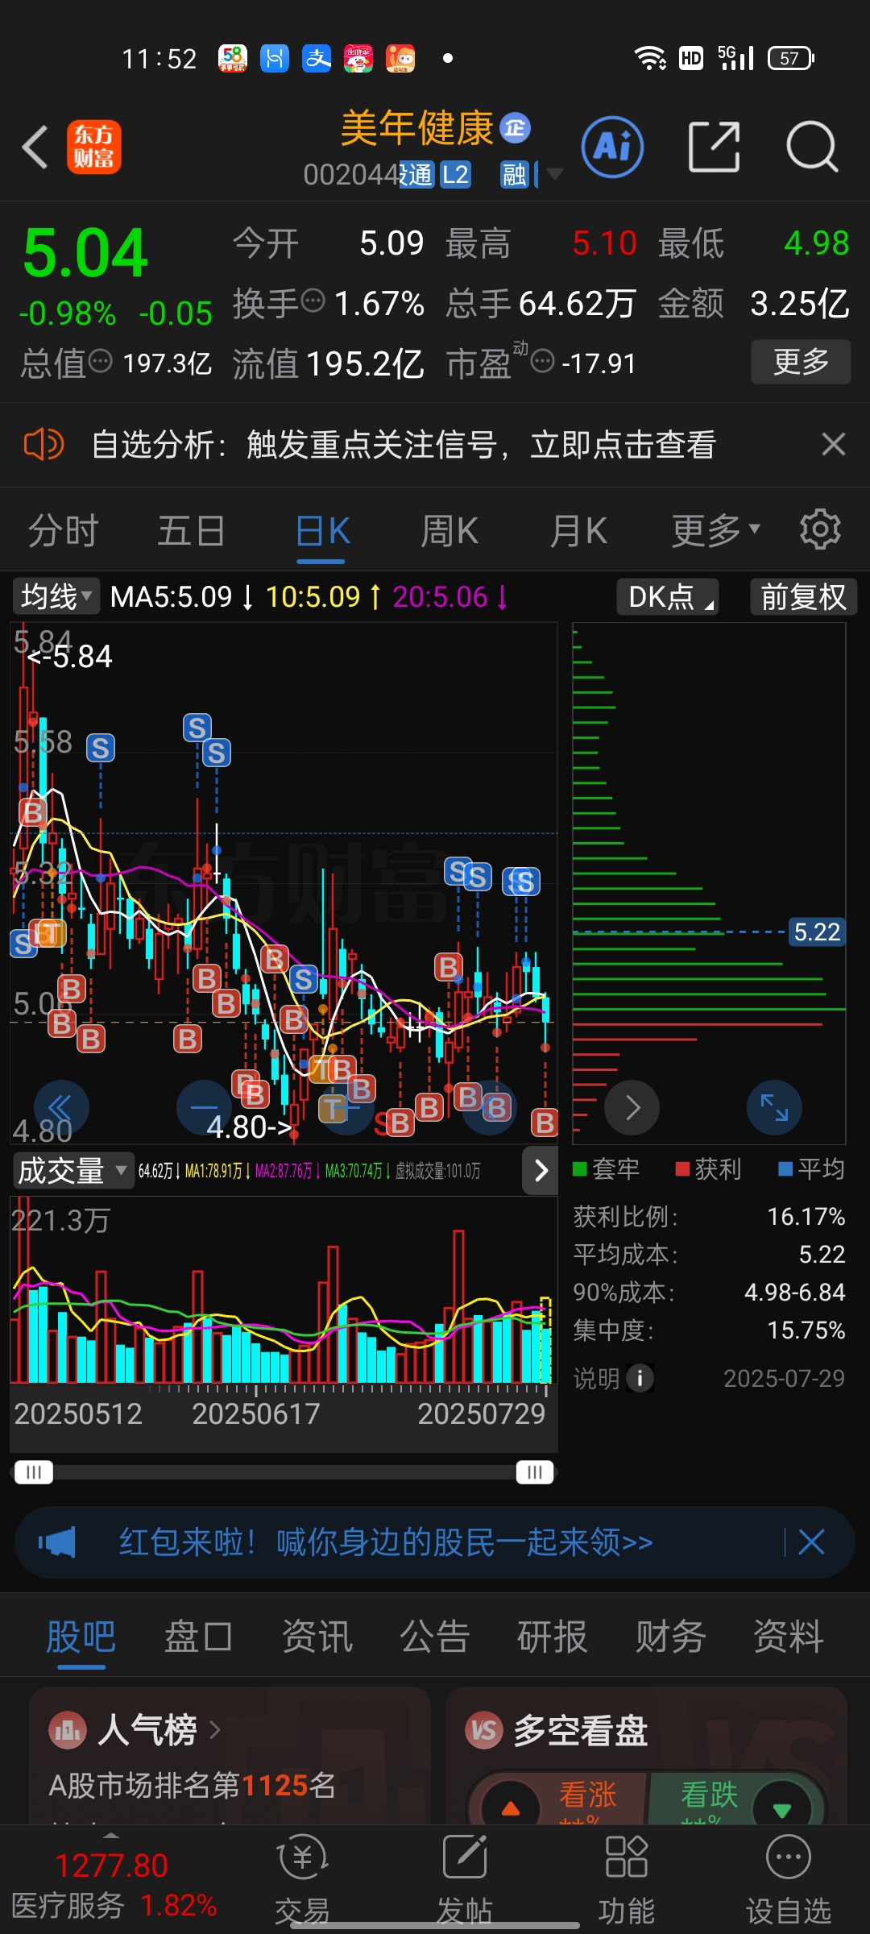This screenshot has width=870, height=1934.
Task: Toggle 前复权 adjustment mode
Action: coord(803,596)
